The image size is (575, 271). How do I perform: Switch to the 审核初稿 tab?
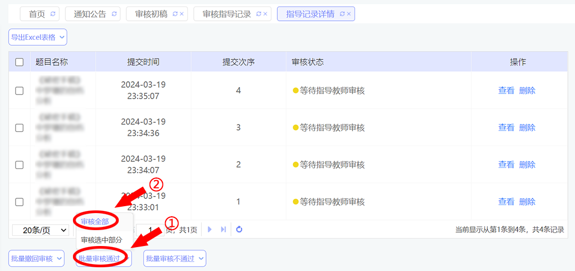point(152,14)
